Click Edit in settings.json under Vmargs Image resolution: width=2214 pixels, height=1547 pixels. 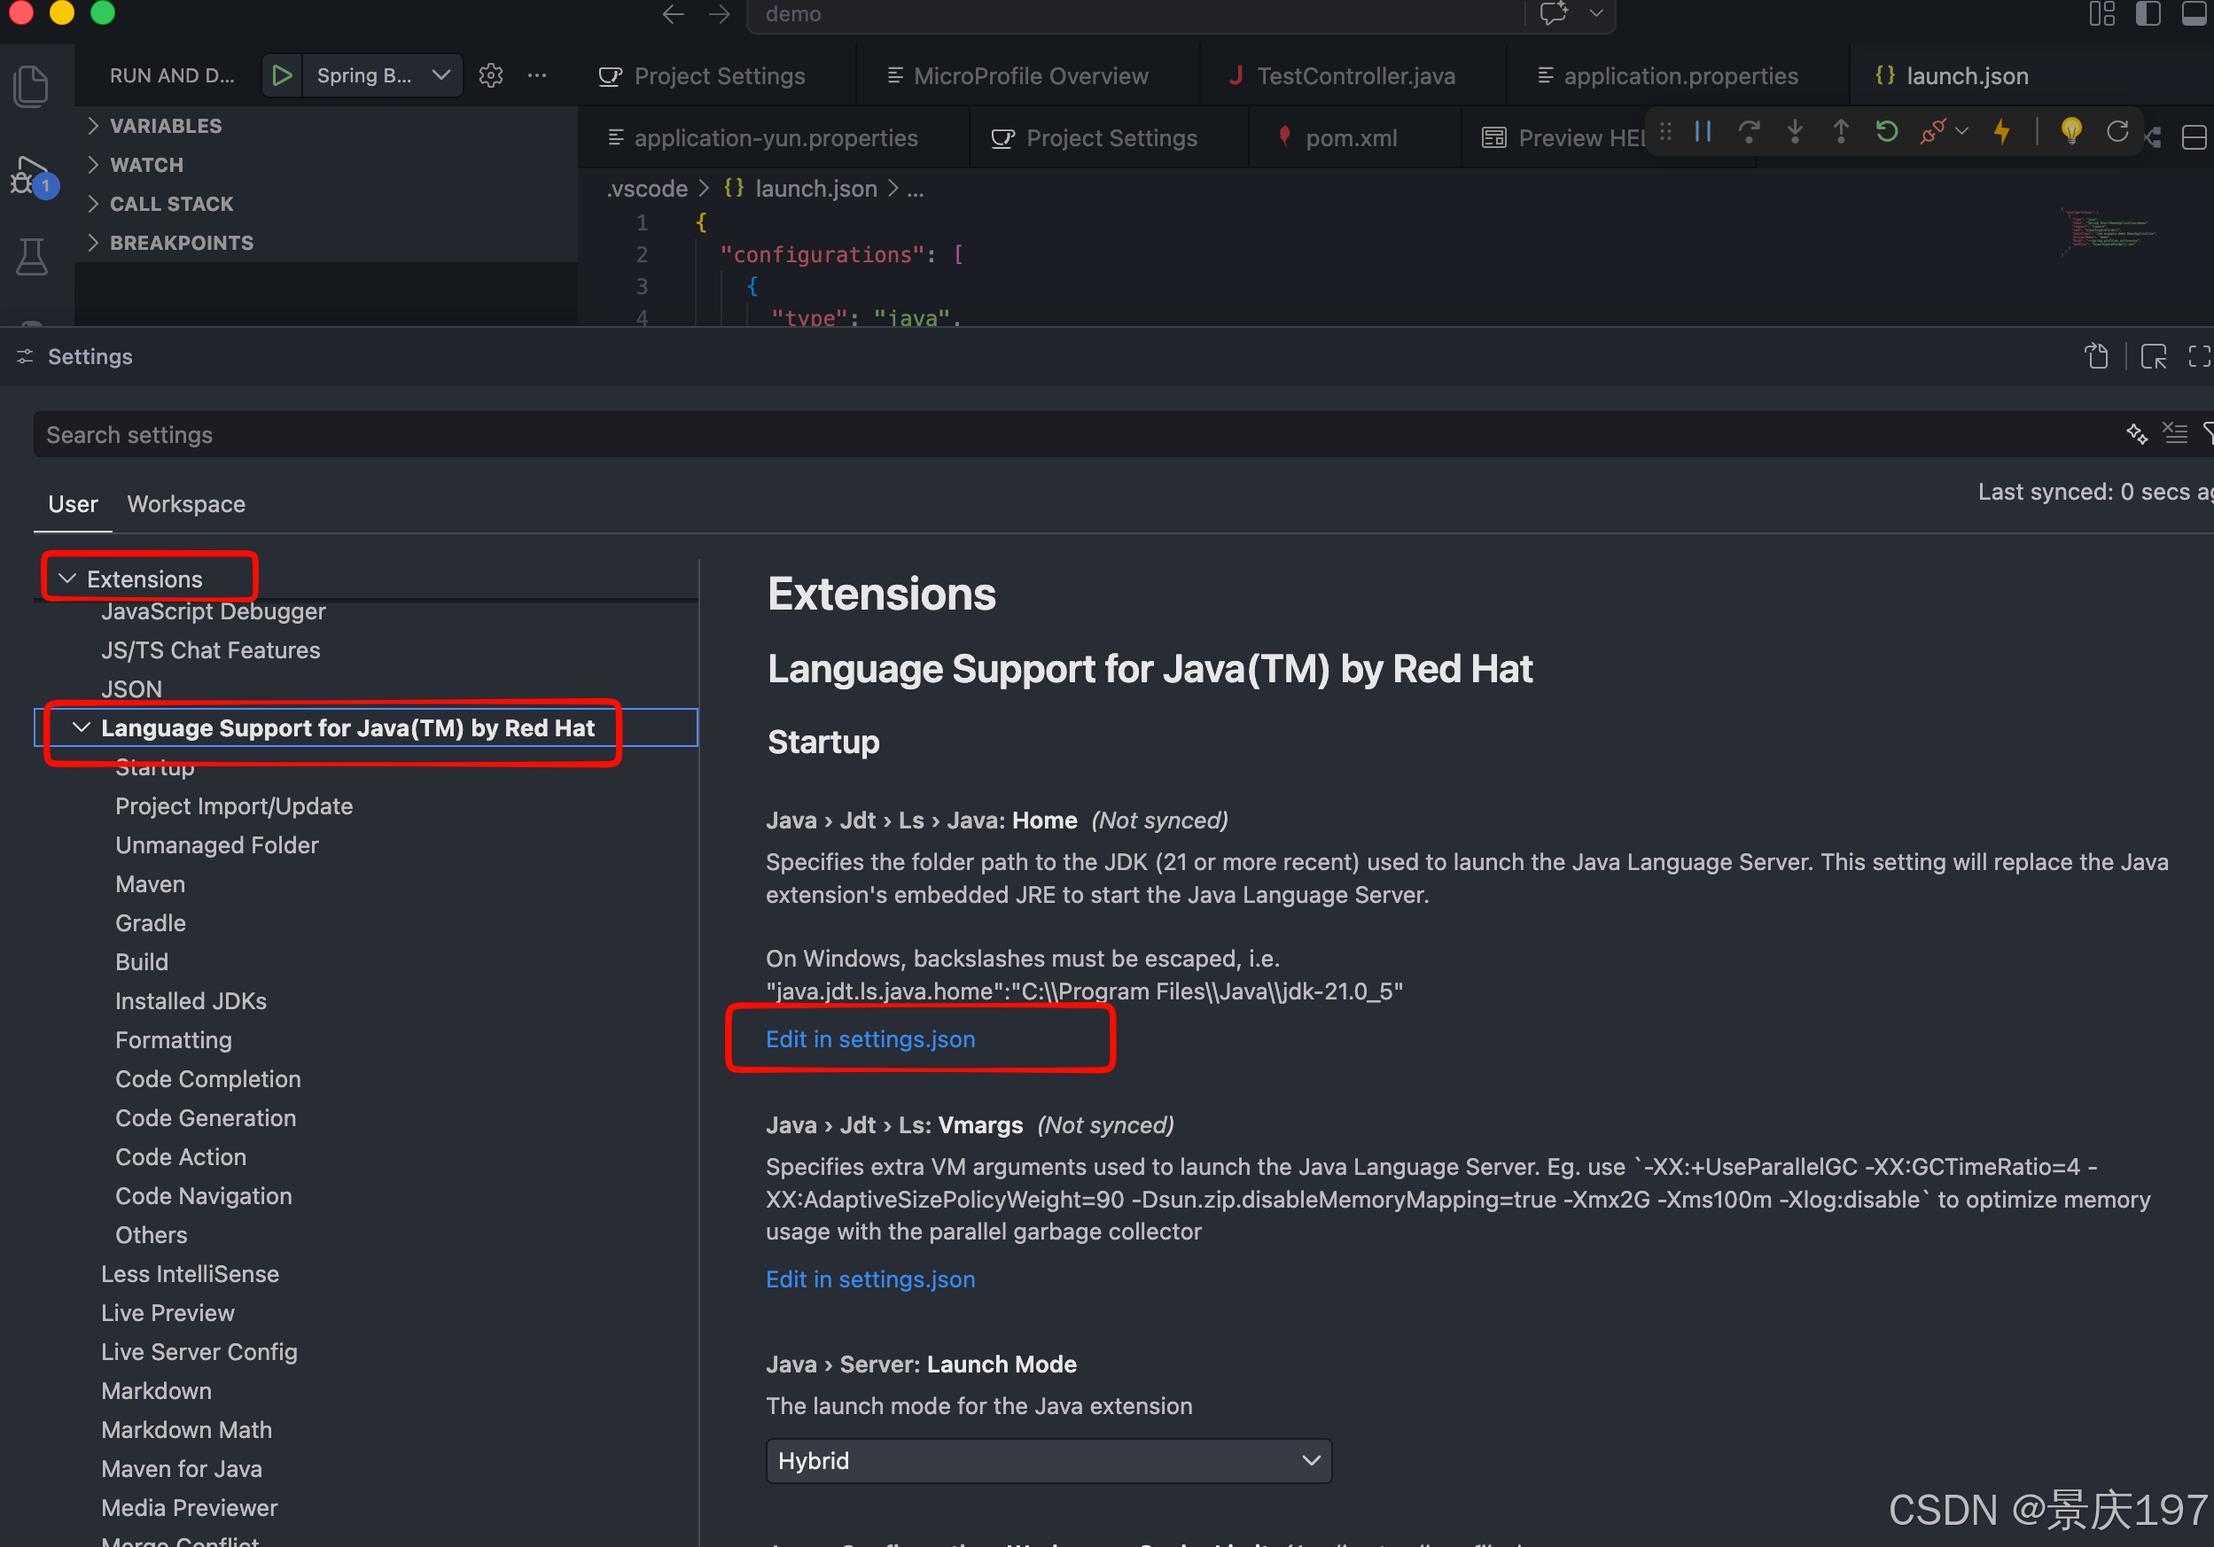(x=869, y=1279)
